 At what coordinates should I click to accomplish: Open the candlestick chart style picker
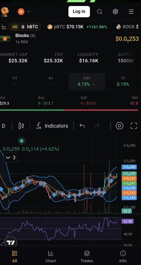click(21, 126)
